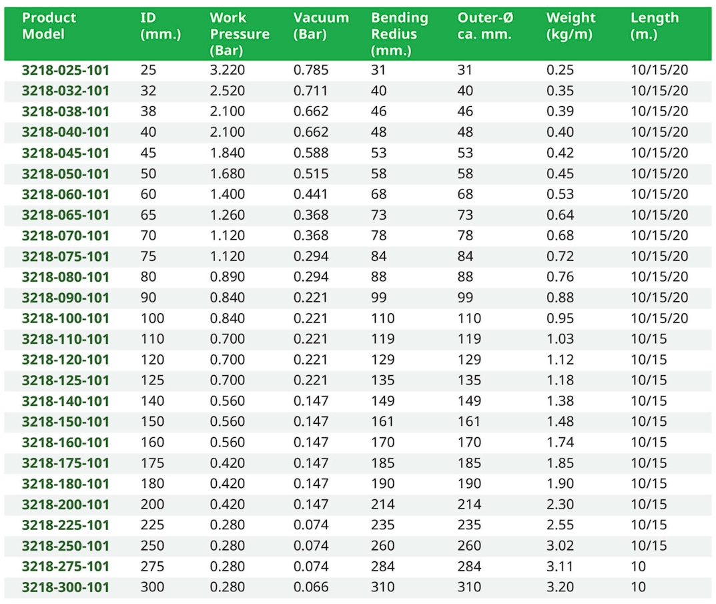Click product model 3218-225-101
716x604 pixels.
pos(65,525)
